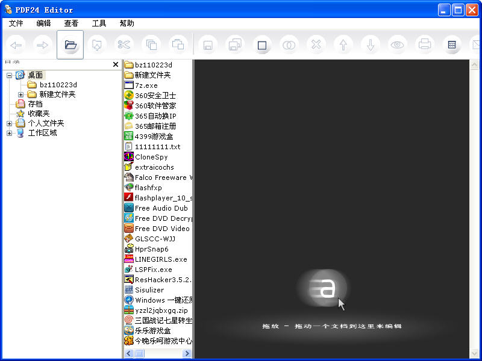Click the open folder toolbar icon

click(70, 45)
